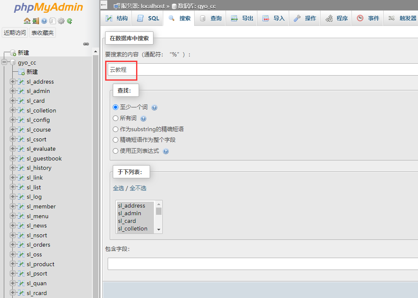
Task: Choose the 精确短语作为整个字段 radio button
Action: coord(116,140)
